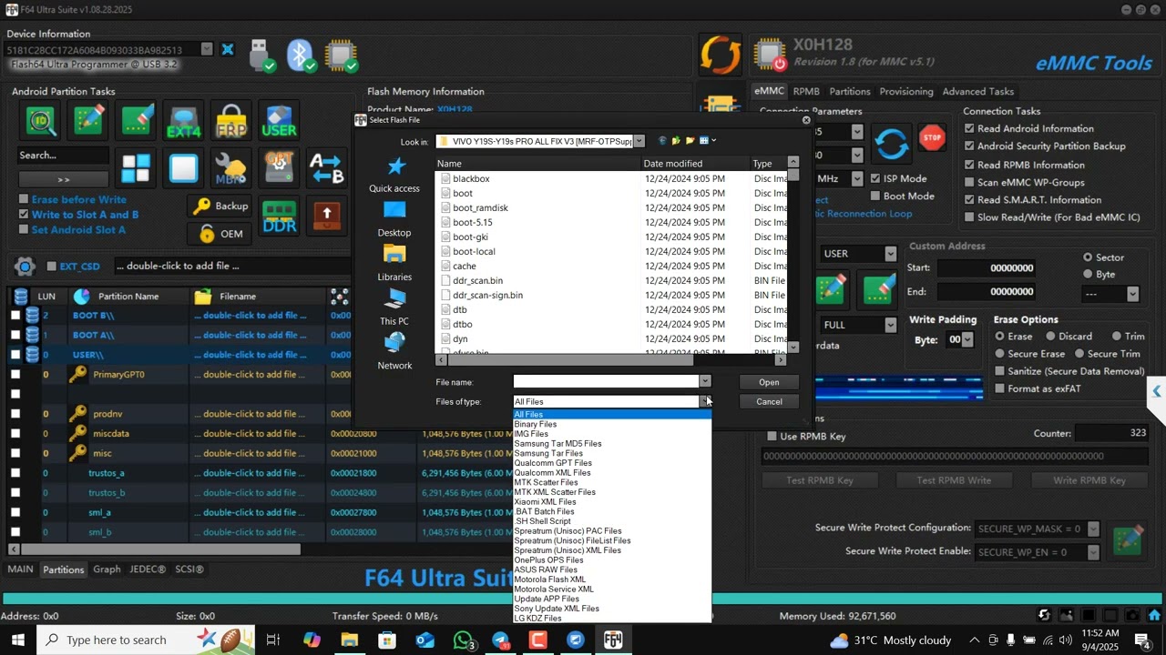Click Quick access in Select Flash File dialog
This screenshot has width=1166, height=655.
tap(394, 176)
